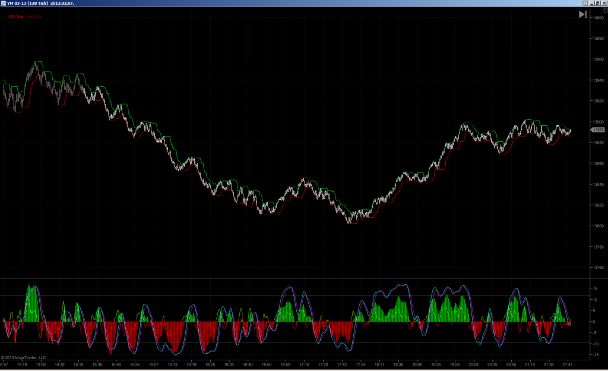Close the YM 03-13 chart window
Image resolution: width=608 pixels, height=371 pixels.
click(604, 3)
